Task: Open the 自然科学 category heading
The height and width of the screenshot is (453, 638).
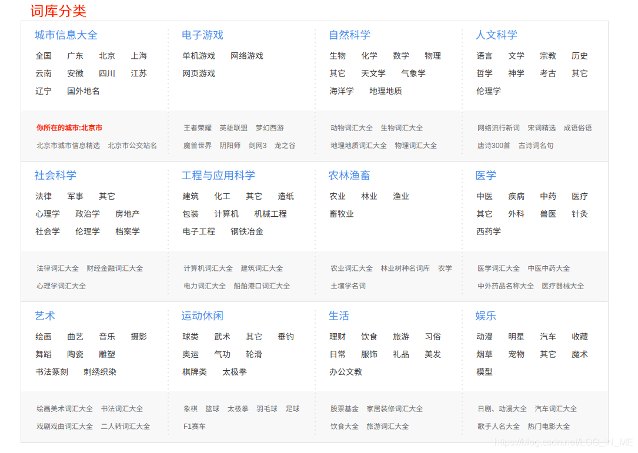Action: 349,35
